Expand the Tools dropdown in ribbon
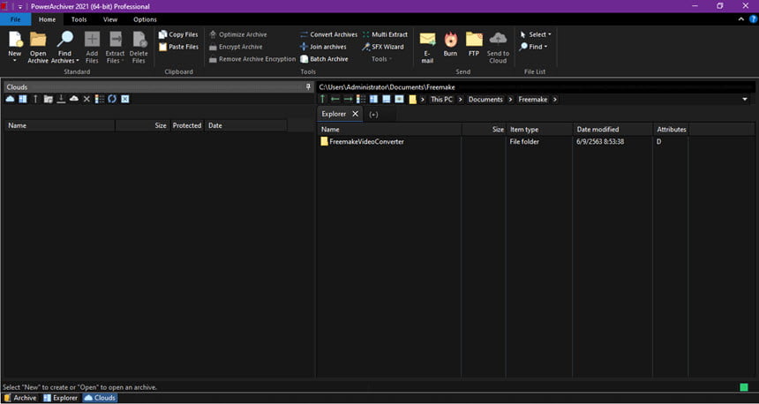759x404 pixels. 382,59
